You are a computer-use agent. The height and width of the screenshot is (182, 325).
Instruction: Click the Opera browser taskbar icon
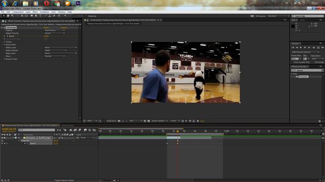46,4
